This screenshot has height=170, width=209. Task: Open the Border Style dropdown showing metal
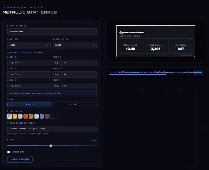pos(75,45)
